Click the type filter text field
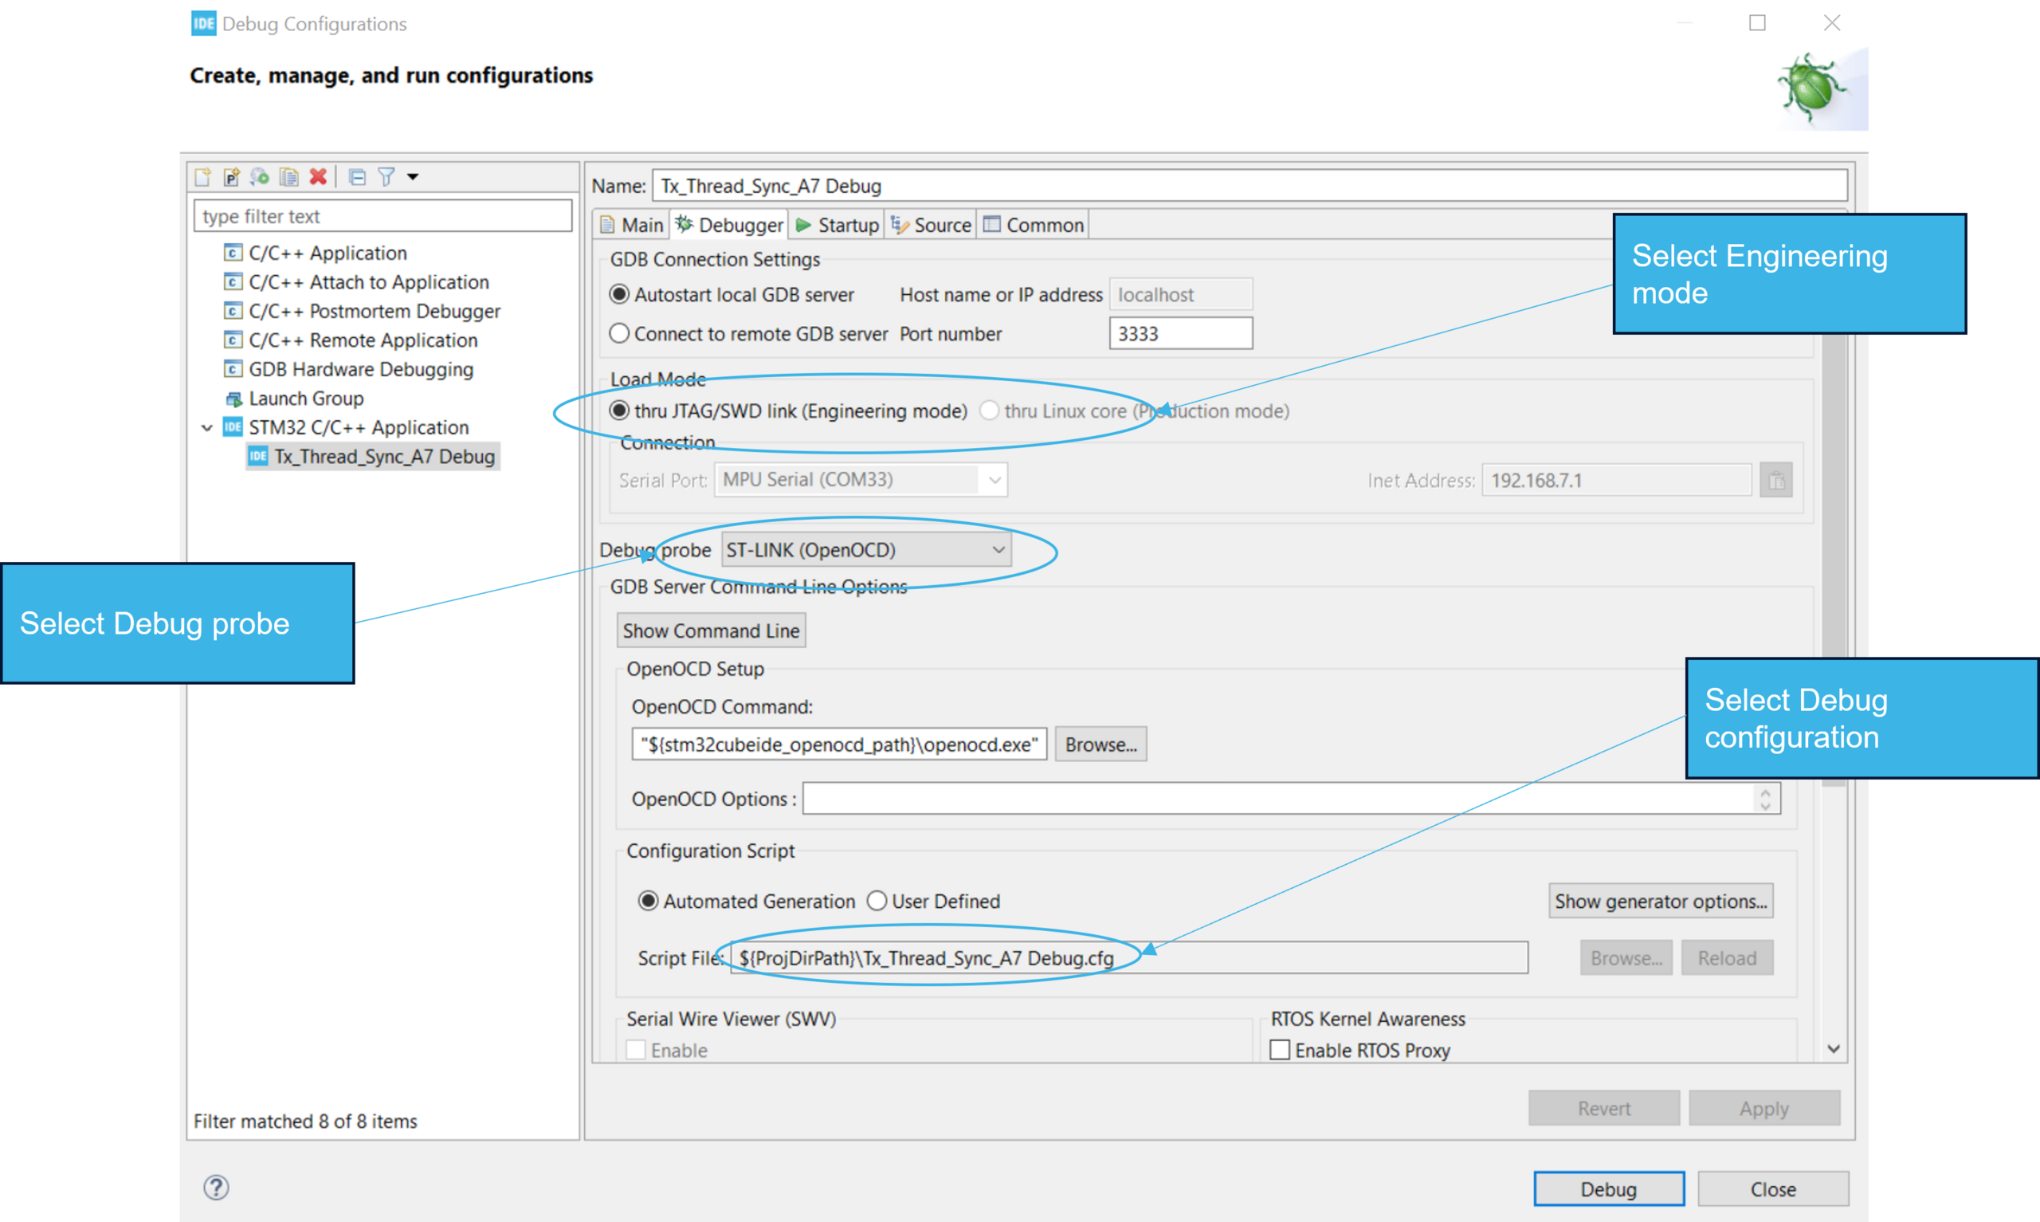This screenshot has height=1222, width=2040. (382, 216)
